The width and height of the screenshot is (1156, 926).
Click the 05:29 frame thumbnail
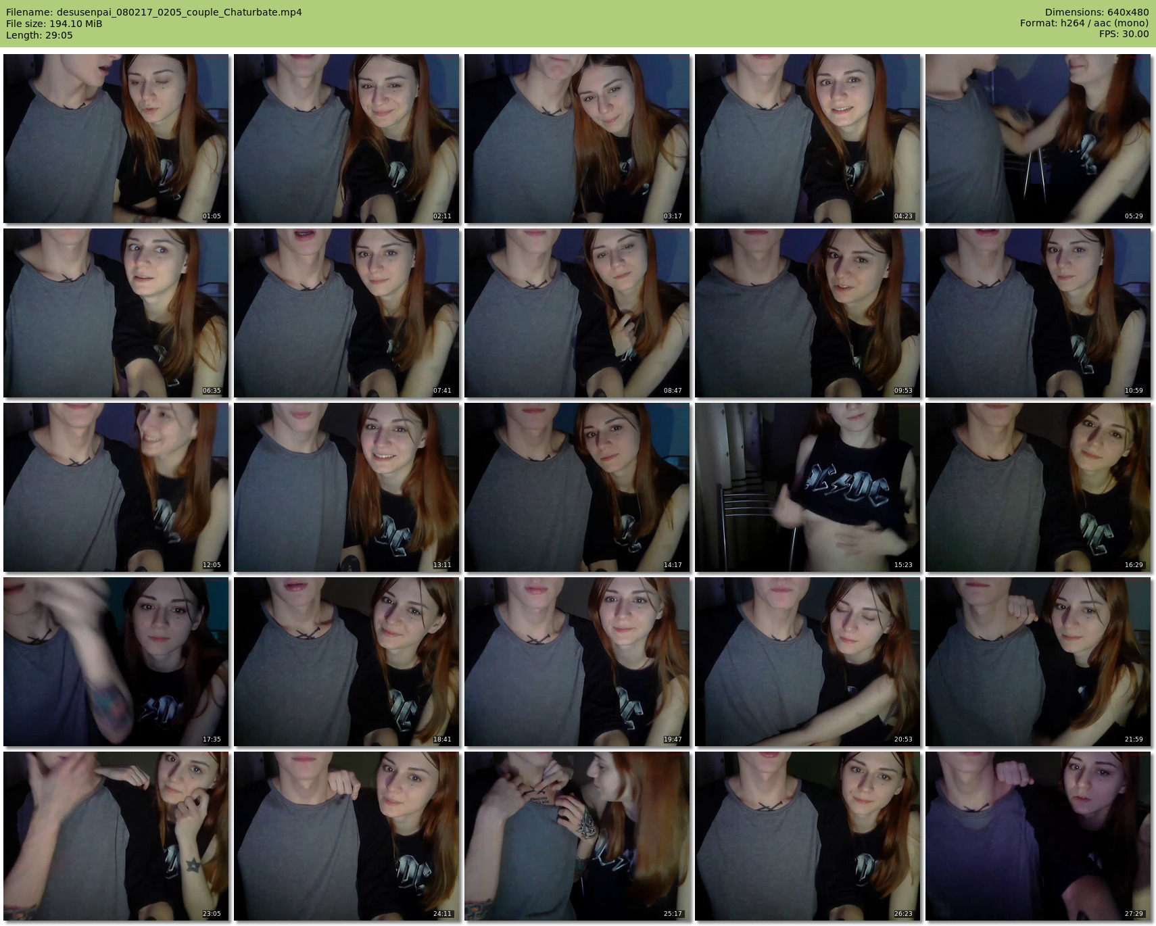click(1038, 139)
